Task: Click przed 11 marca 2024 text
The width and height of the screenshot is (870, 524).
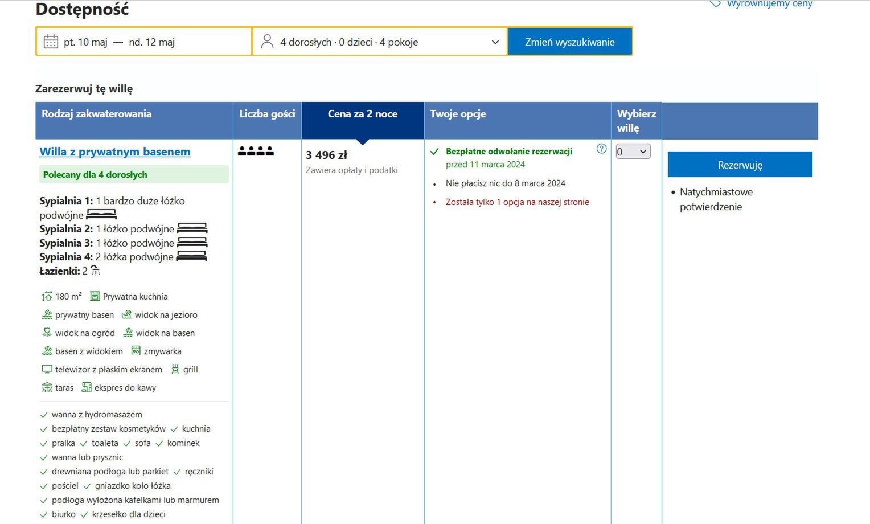Action: (x=485, y=165)
